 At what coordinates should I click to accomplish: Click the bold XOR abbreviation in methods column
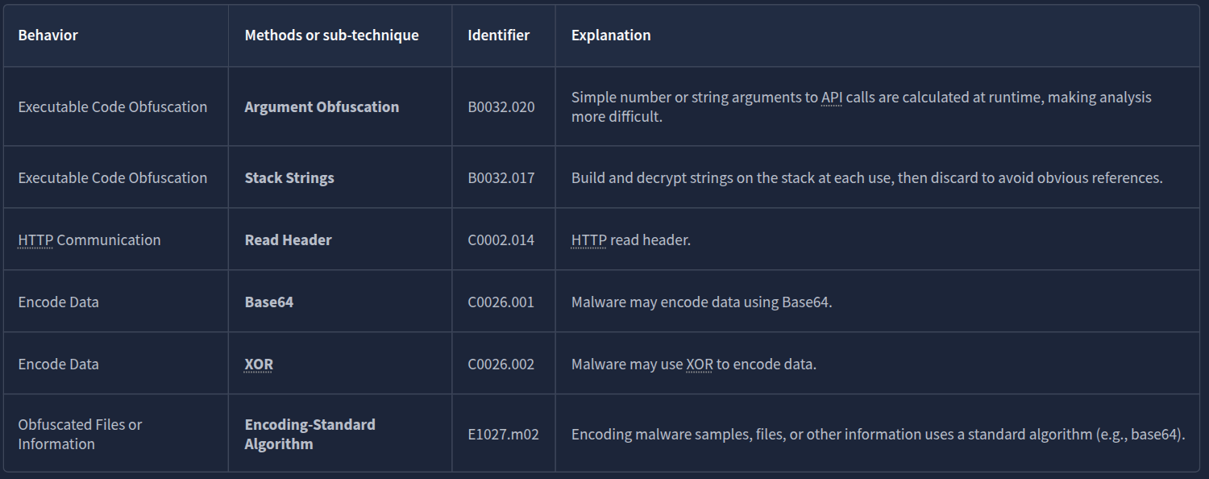click(259, 364)
